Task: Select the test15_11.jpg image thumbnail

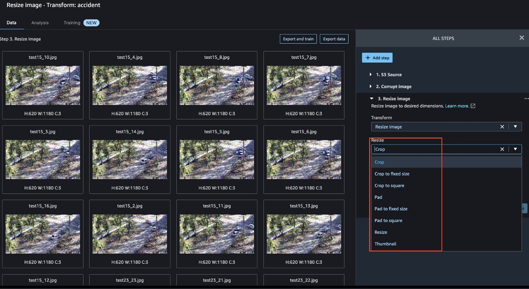Action: 217,234
